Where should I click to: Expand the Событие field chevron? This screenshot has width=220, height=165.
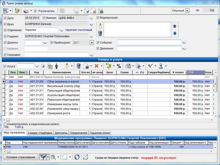(184, 43)
